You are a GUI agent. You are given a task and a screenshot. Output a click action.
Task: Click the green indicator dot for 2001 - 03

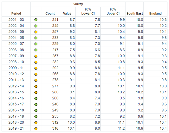tap(36, 20)
